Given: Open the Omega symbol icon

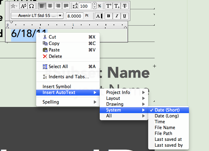Looking at the screenshot, I should pyautogui.click(x=31, y=6).
